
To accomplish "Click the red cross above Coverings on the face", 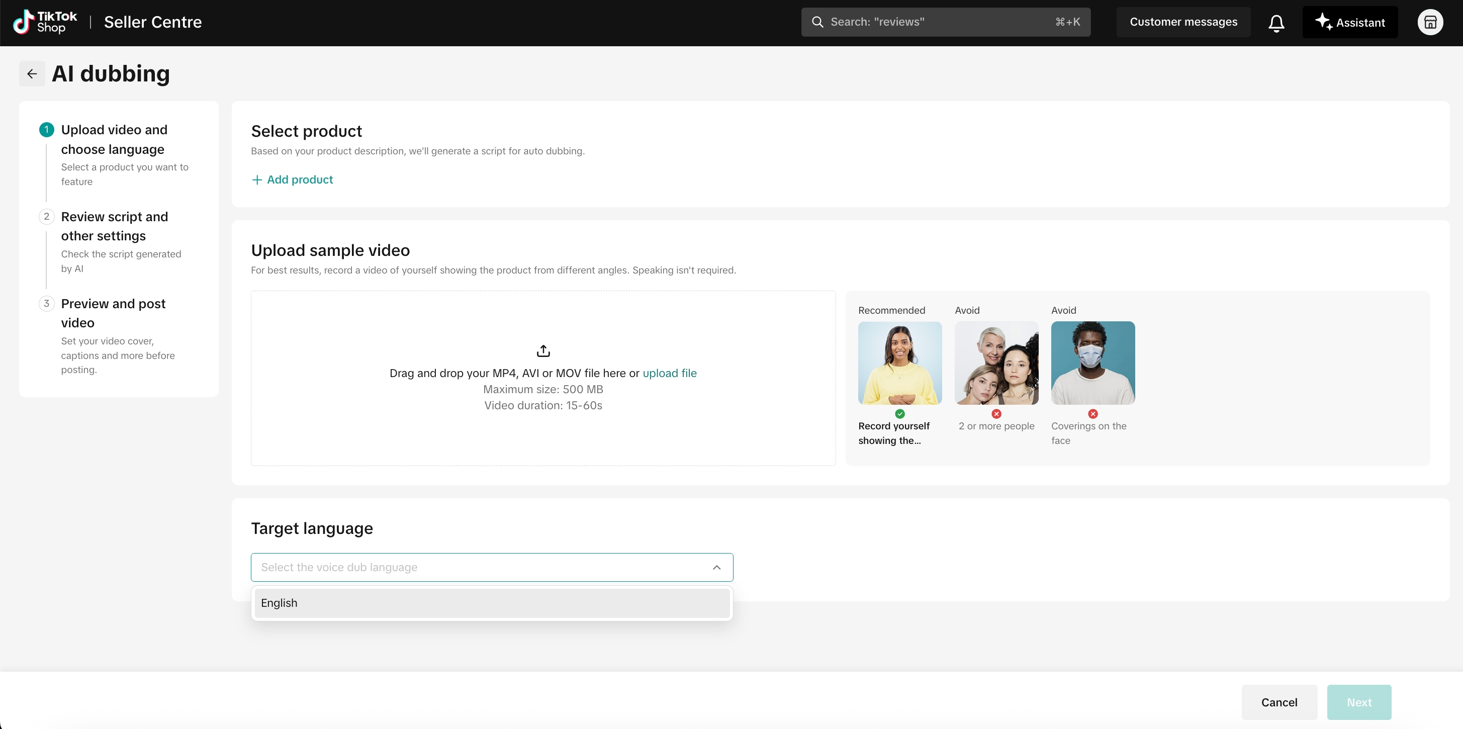I will (1092, 414).
